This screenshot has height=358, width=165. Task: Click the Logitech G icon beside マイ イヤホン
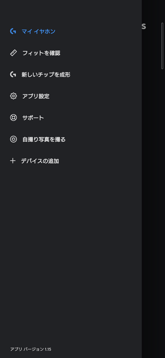click(x=13, y=31)
